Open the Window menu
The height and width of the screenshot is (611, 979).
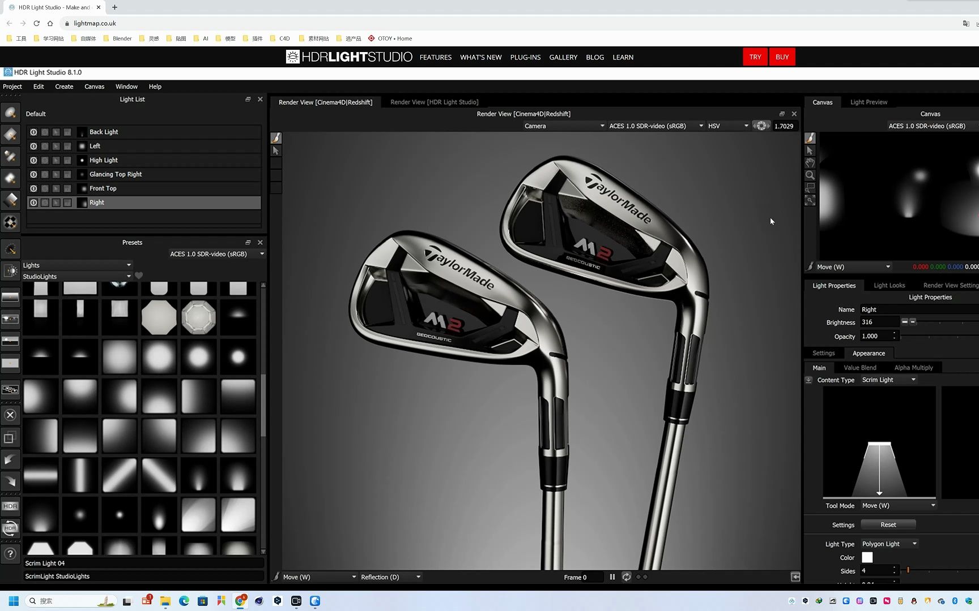point(126,87)
